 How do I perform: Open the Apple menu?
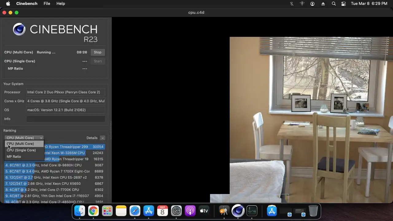click(8, 4)
